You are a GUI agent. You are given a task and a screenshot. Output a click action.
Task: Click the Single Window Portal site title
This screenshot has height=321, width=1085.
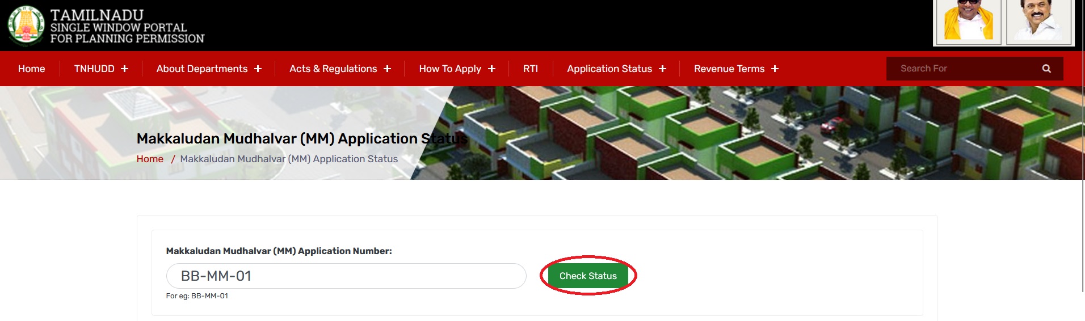point(127,27)
